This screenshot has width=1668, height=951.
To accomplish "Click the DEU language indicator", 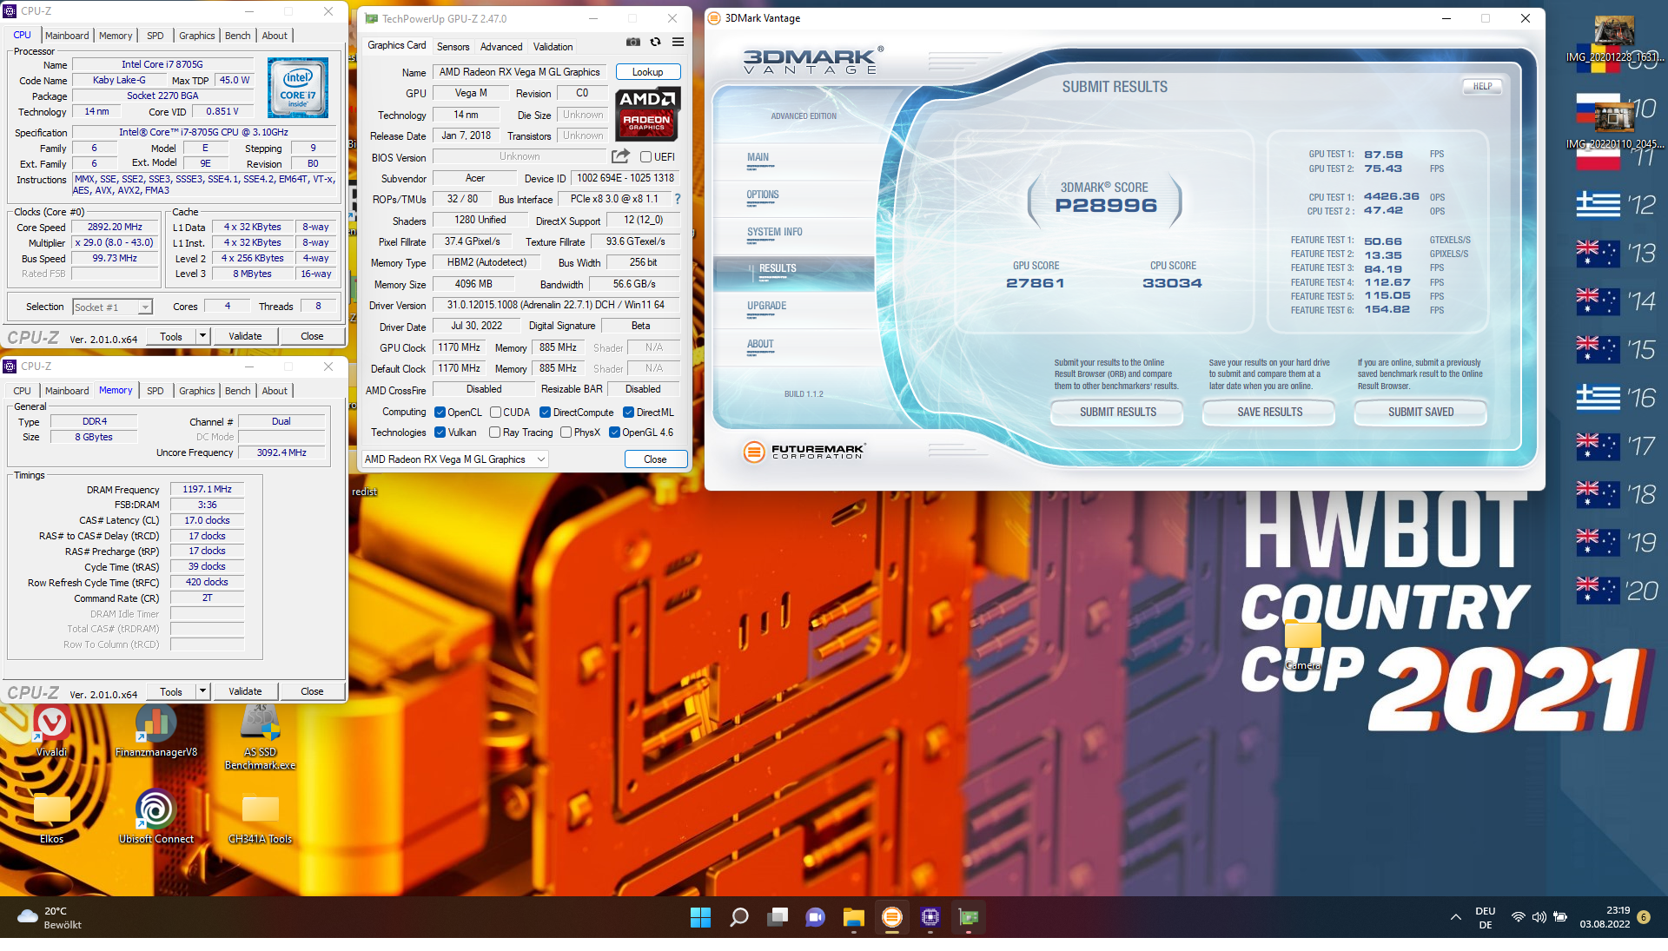I will 1486,917.
